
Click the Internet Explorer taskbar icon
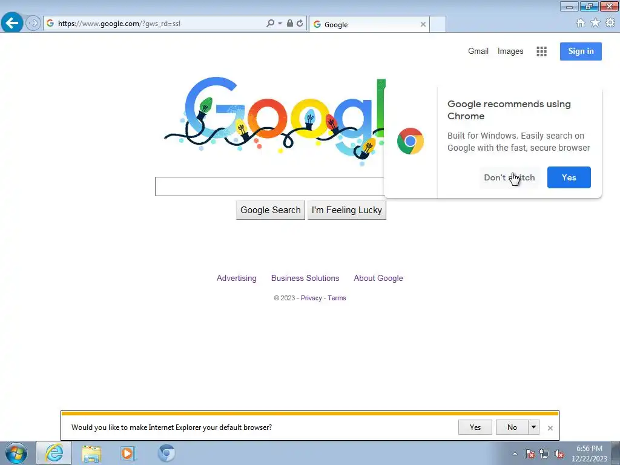54,453
